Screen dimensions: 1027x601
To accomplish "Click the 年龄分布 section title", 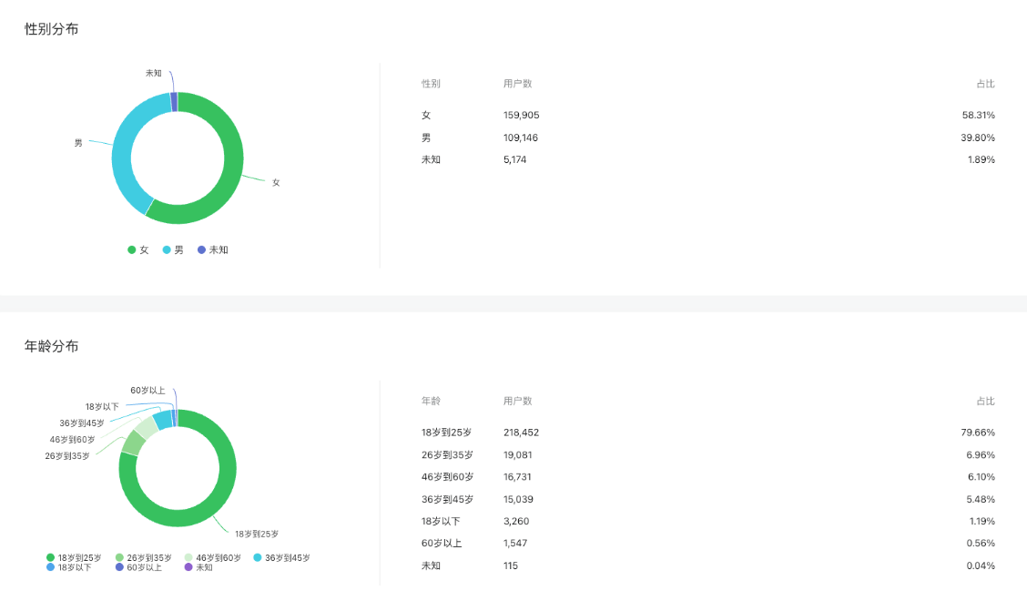I will point(51,346).
